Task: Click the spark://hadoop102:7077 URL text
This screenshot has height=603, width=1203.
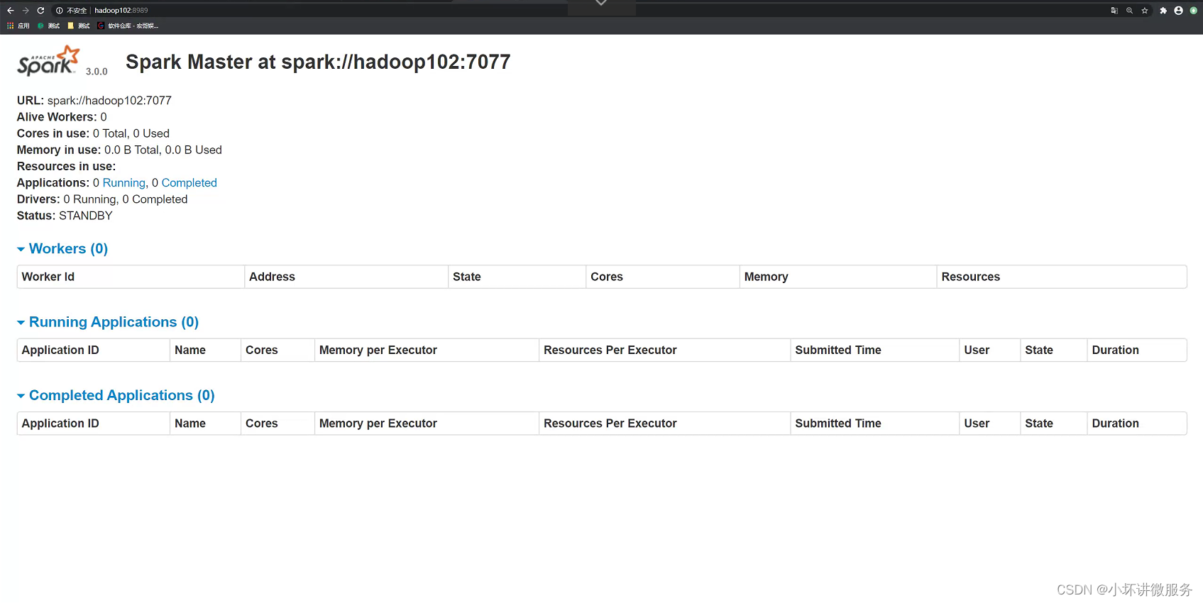Action: [x=109, y=101]
